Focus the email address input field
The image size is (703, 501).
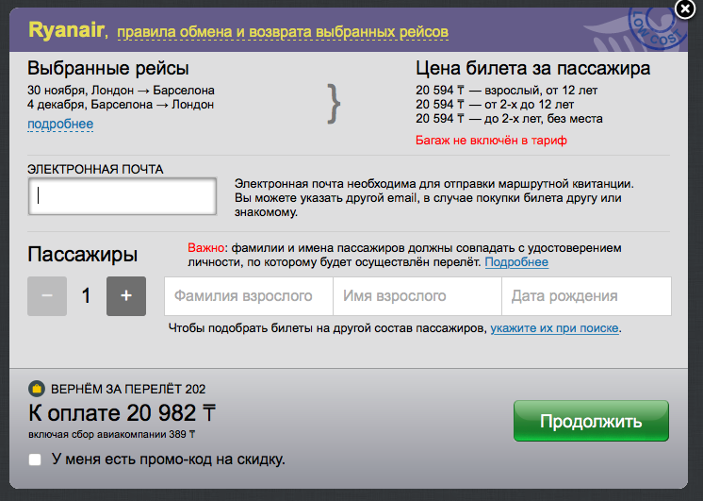click(x=123, y=196)
